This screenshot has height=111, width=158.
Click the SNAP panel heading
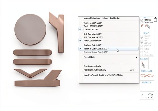[x=146, y=33]
